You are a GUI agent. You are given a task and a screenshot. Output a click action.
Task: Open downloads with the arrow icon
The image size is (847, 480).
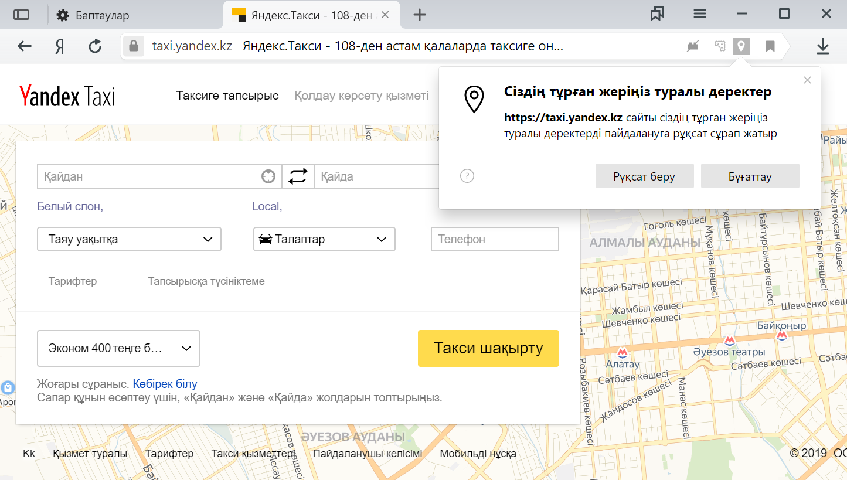coord(823,46)
